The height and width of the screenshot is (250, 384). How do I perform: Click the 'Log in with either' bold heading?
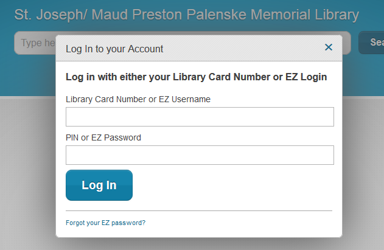tap(196, 77)
